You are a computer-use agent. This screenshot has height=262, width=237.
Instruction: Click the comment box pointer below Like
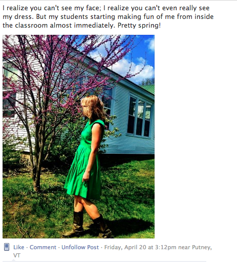coord(13,260)
